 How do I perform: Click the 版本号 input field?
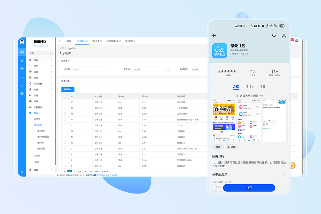[x=90, y=69]
